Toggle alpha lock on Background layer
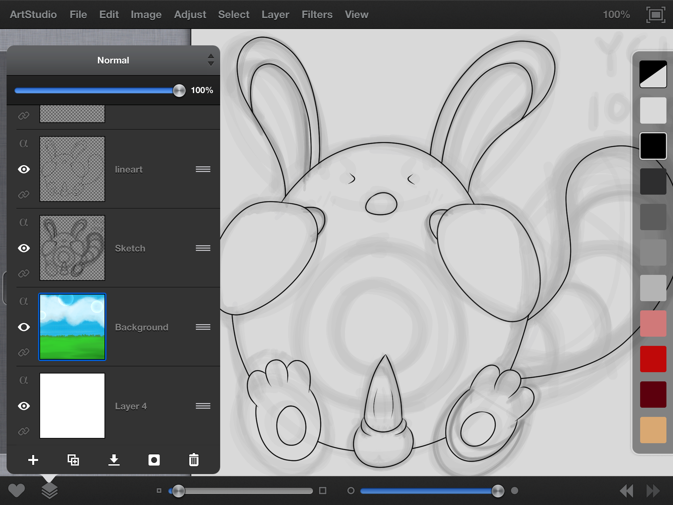The width and height of the screenshot is (673, 505). point(24,301)
